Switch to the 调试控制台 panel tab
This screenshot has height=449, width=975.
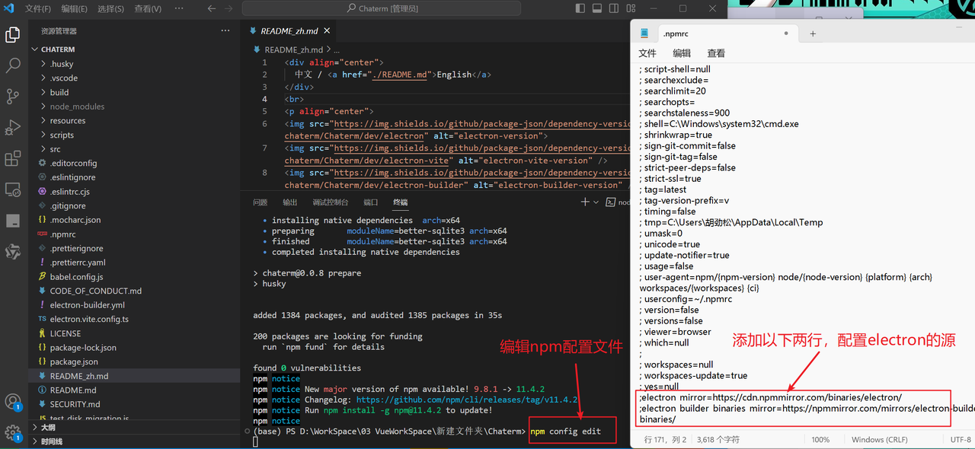[331, 202]
